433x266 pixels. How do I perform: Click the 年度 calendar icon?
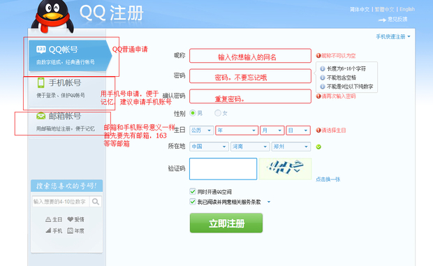click(x=70, y=230)
